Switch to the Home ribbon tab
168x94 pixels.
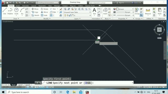click(x=11, y=6)
